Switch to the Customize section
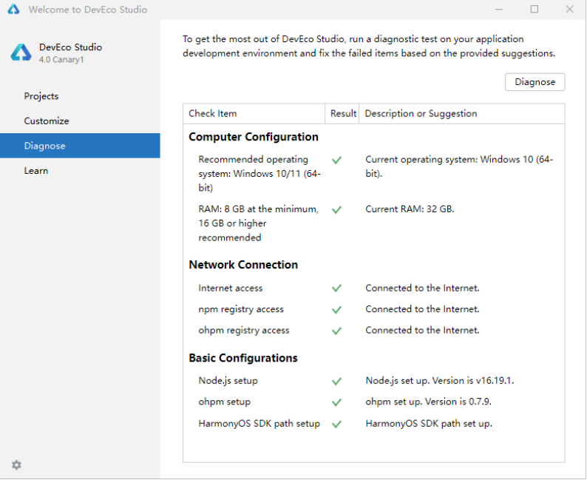 [80, 121]
